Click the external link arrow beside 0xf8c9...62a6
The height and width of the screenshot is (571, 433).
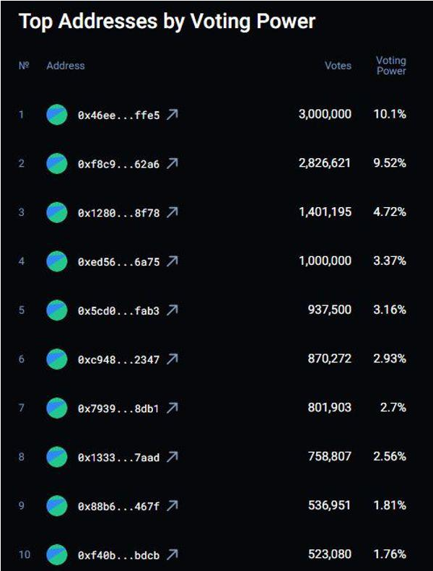[x=172, y=164]
